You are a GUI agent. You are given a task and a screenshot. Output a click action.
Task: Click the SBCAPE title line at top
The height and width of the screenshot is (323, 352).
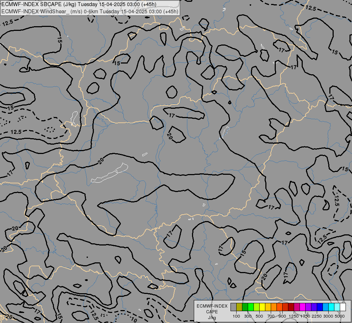pyautogui.click(x=79, y=4)
